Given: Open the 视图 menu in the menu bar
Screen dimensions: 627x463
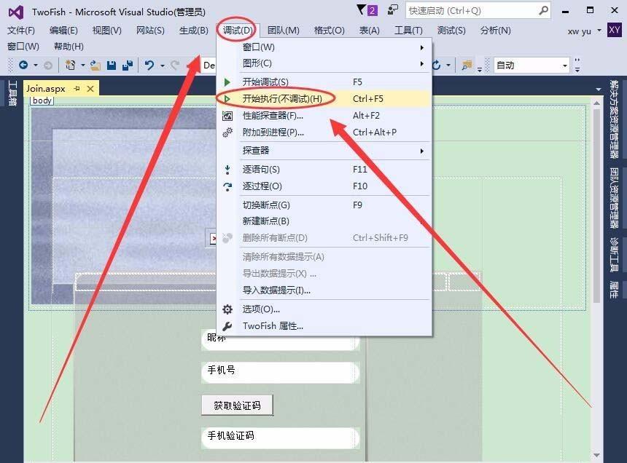Looking at the screenshot, I should point(104,31).
